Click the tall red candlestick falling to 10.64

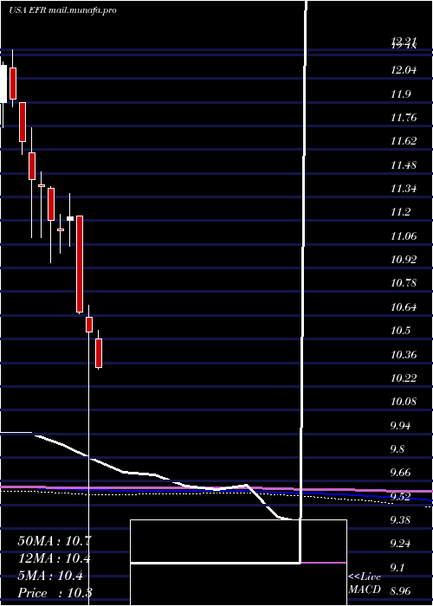pos(80,264)
